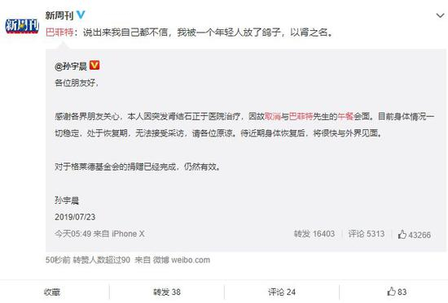Click 转发 38 to repost
The height and width of the screenshot is (303, 448).
tap(167, 292)
